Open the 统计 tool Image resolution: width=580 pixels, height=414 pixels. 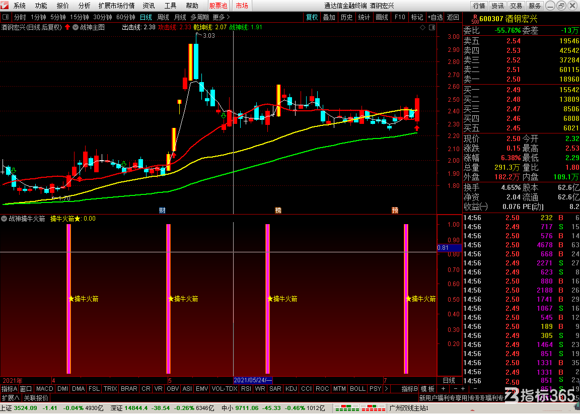(365, 18)
